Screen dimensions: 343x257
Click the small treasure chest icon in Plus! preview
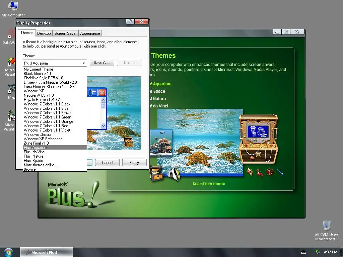point(156,173)
